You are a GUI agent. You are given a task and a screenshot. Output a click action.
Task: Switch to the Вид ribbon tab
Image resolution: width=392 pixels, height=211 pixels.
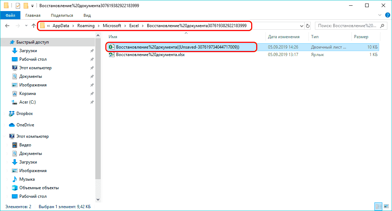(87, 15)
